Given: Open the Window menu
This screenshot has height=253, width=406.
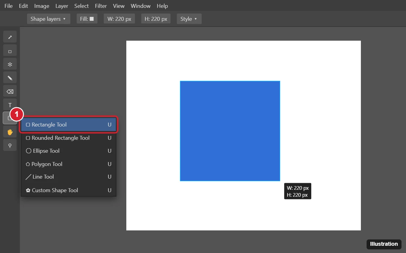Looking at the screenshot, I should pos(141,6).
